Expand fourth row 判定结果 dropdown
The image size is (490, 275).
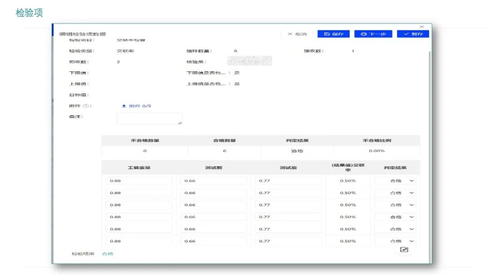[x=395, y=217]
